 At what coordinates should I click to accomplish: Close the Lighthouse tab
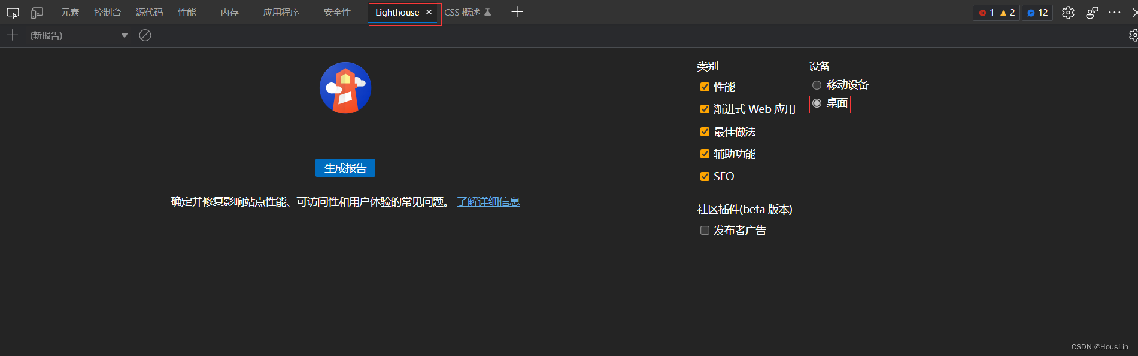coord(429,12)
